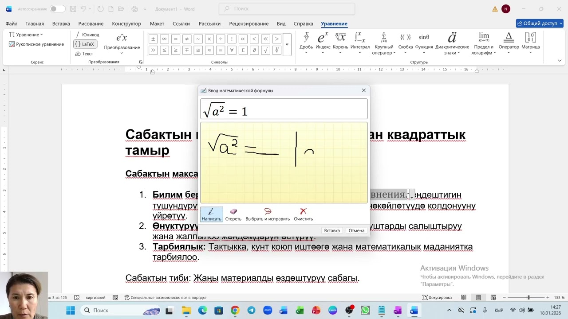Open the Индекс script structures dropdown
This screenshot has width=568, height=319.
323,43
